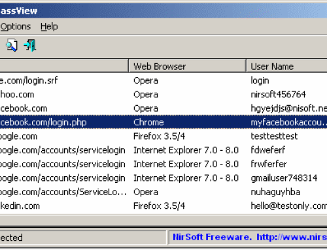Viewport: 327px width, 250px height.
Task: Click Opera cell in nuhaguyhba row
Action: 146,192
